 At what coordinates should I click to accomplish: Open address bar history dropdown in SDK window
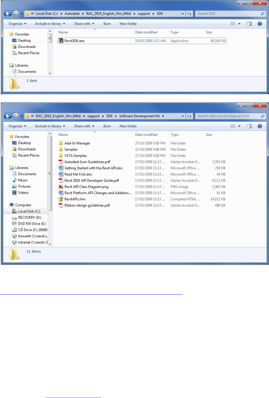click(x=183, y=13)
